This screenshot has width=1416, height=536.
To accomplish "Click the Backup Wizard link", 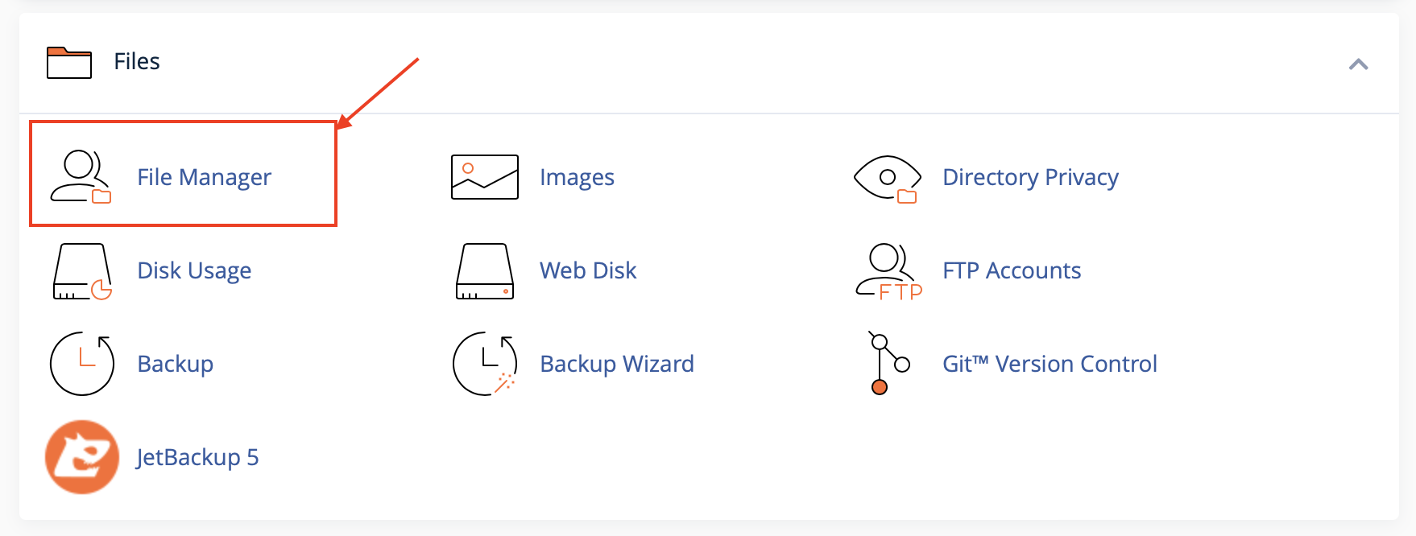I will [x=617, y=364].
